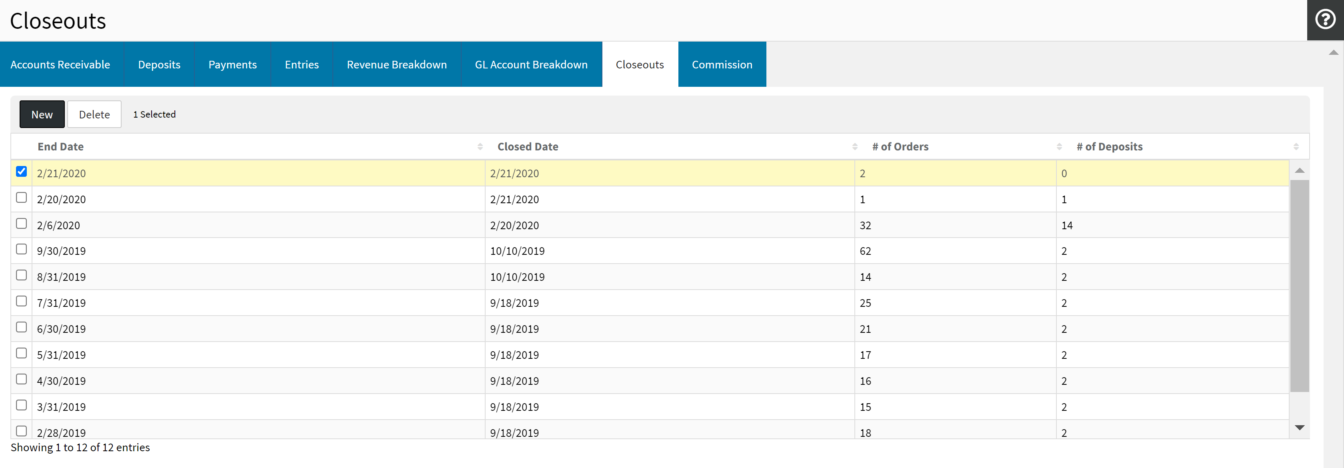Select the 9/30/2019 closeout checkbox
The height and width of the screenshot is (468, 1344).
[21, 249]
